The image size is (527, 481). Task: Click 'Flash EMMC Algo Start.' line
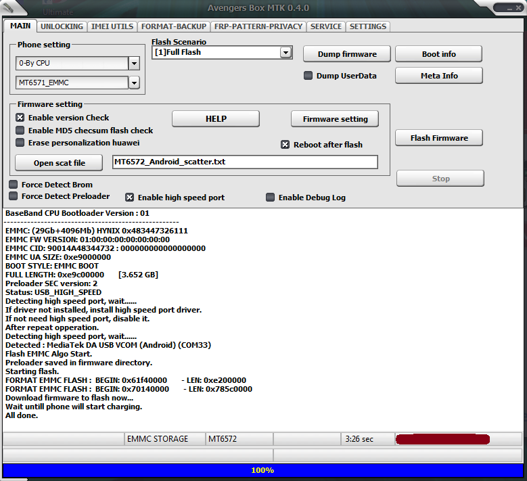click(49, 354)
